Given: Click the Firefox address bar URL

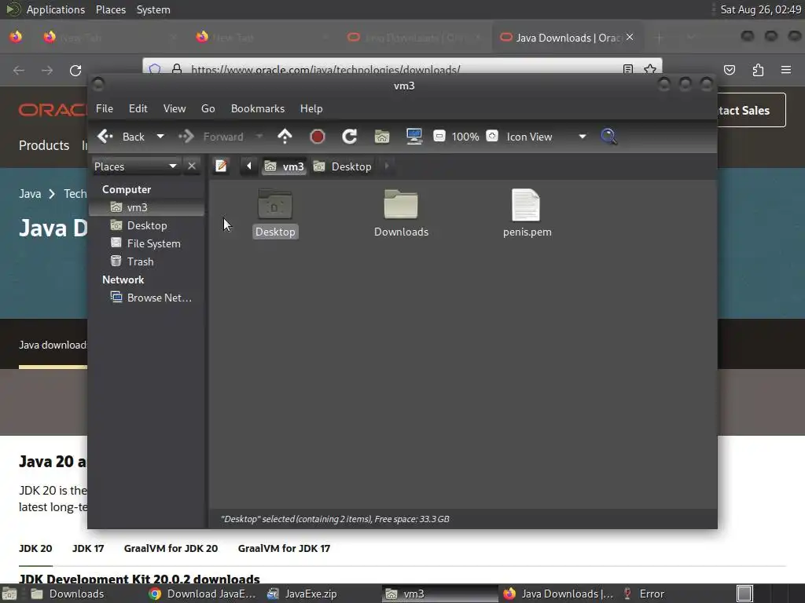Looking at the screenshot, I should [325, 70].
